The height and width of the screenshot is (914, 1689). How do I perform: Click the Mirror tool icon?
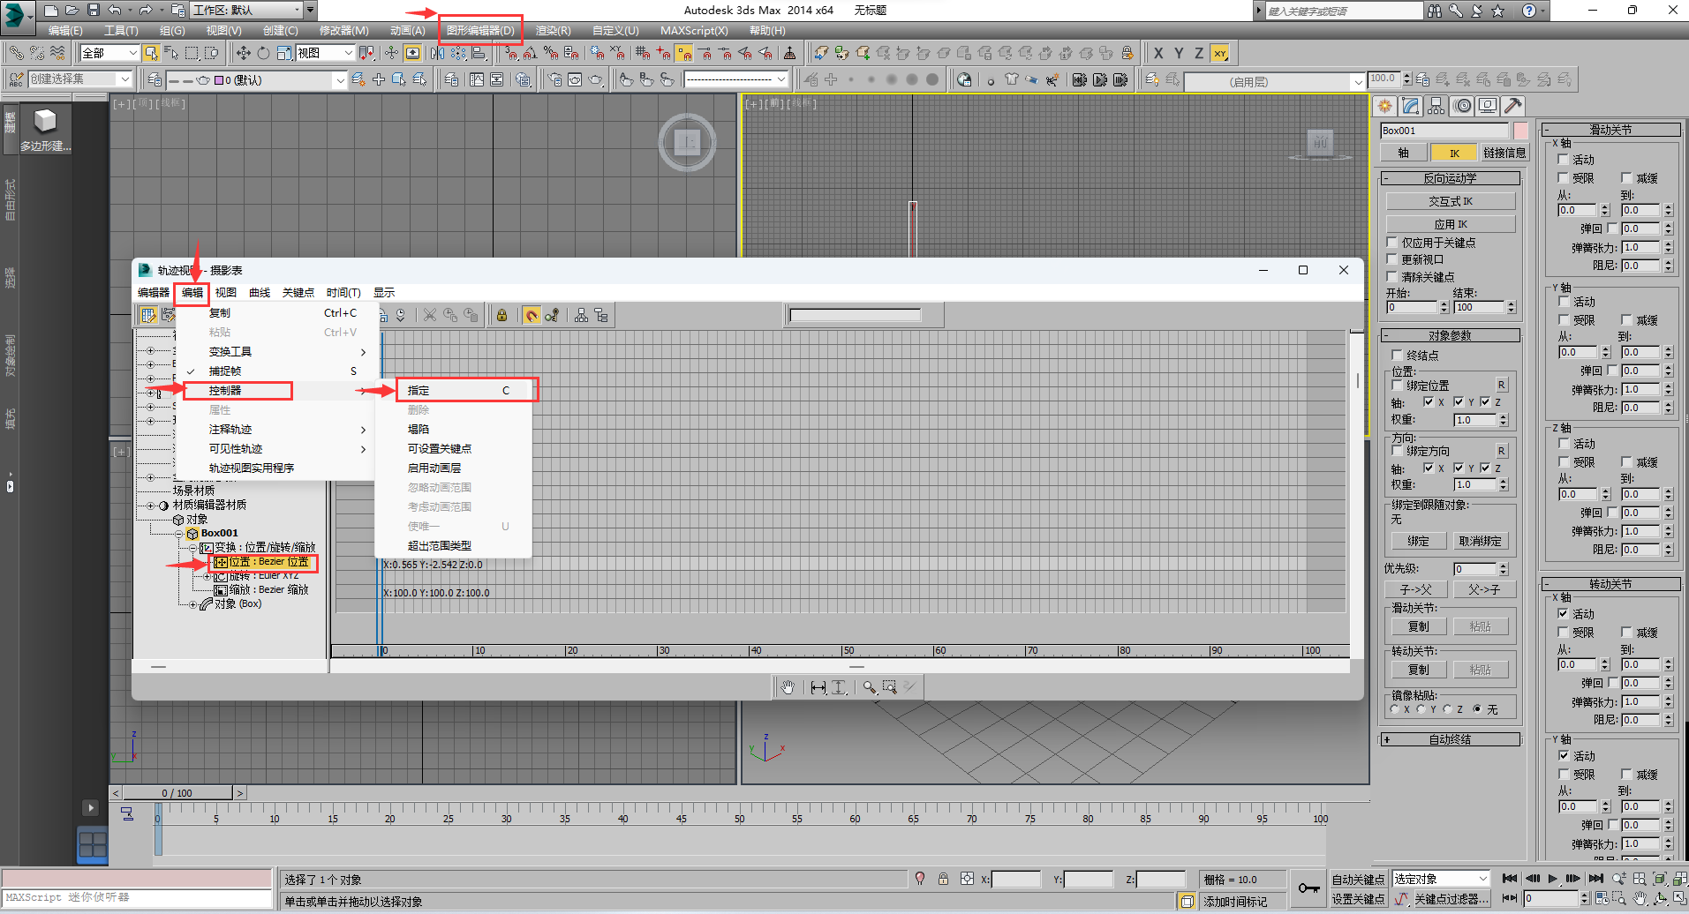[x=438, y=53]
